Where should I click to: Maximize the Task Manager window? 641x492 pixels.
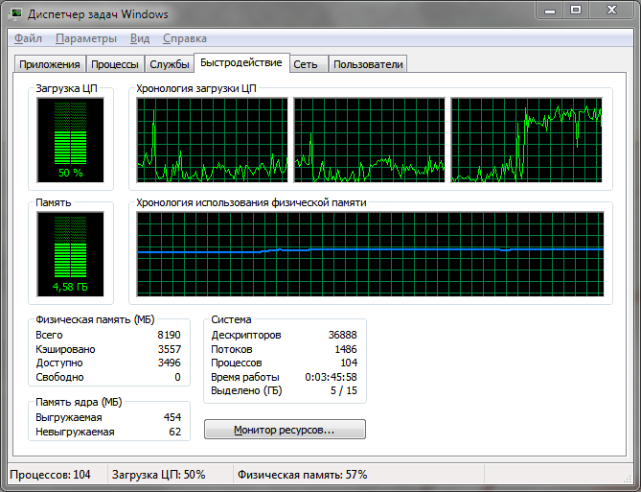[x=576, y=10]
